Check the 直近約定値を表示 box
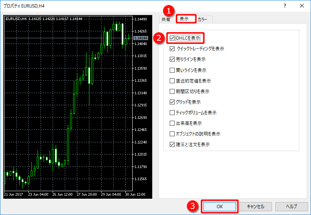Image resolution: width=311 pixels, height=215 pixels. 173,81
